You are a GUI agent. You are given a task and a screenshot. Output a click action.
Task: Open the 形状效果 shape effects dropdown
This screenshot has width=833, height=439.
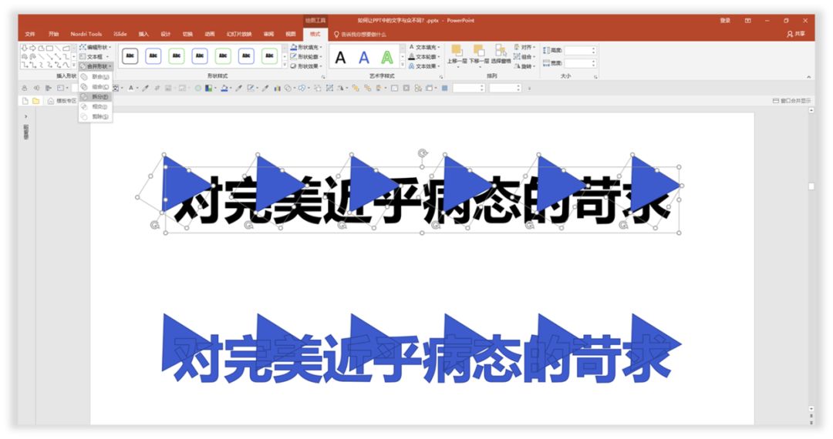tap(306, 66)
